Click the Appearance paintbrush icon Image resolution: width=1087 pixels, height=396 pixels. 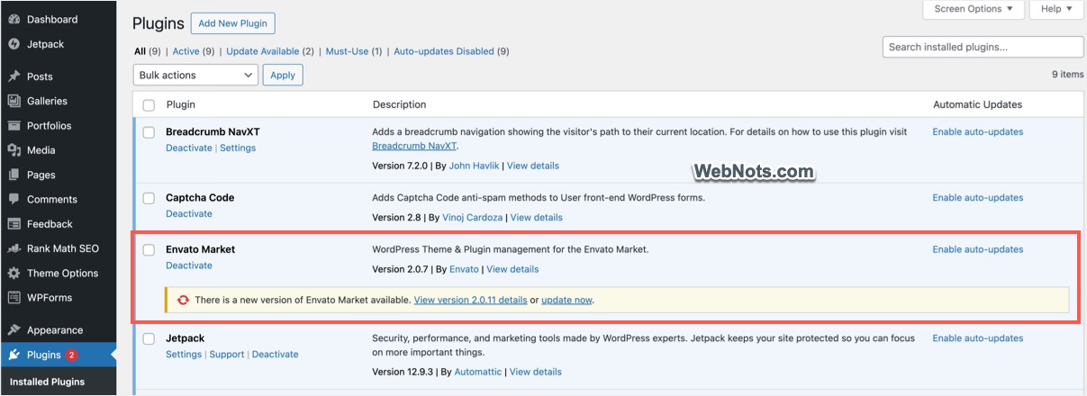coord(14,330)
